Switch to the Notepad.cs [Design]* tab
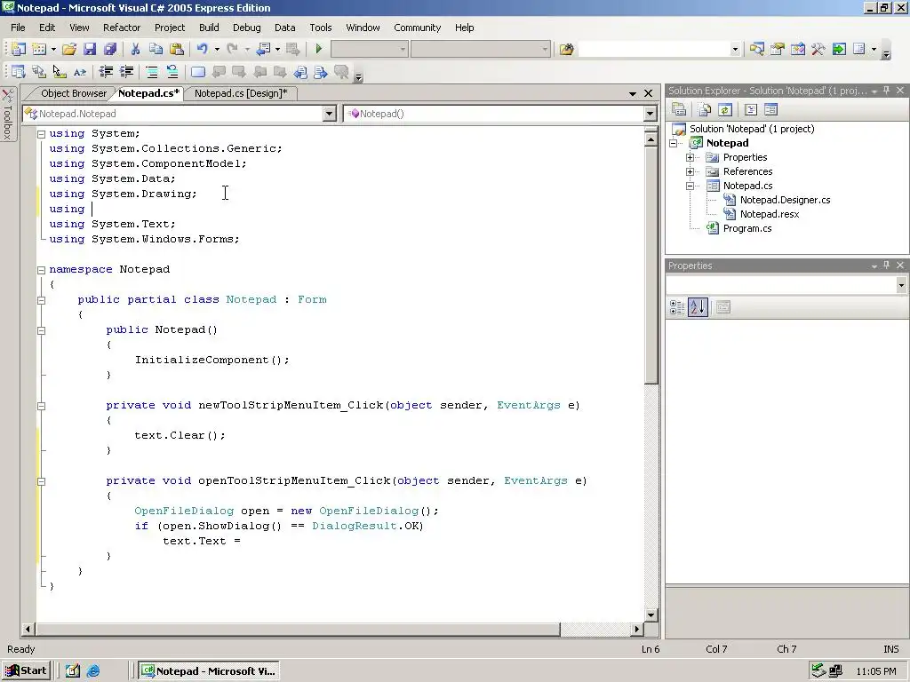Image resolution: width=910 pixels, height=682 pixels. (241, 93)
